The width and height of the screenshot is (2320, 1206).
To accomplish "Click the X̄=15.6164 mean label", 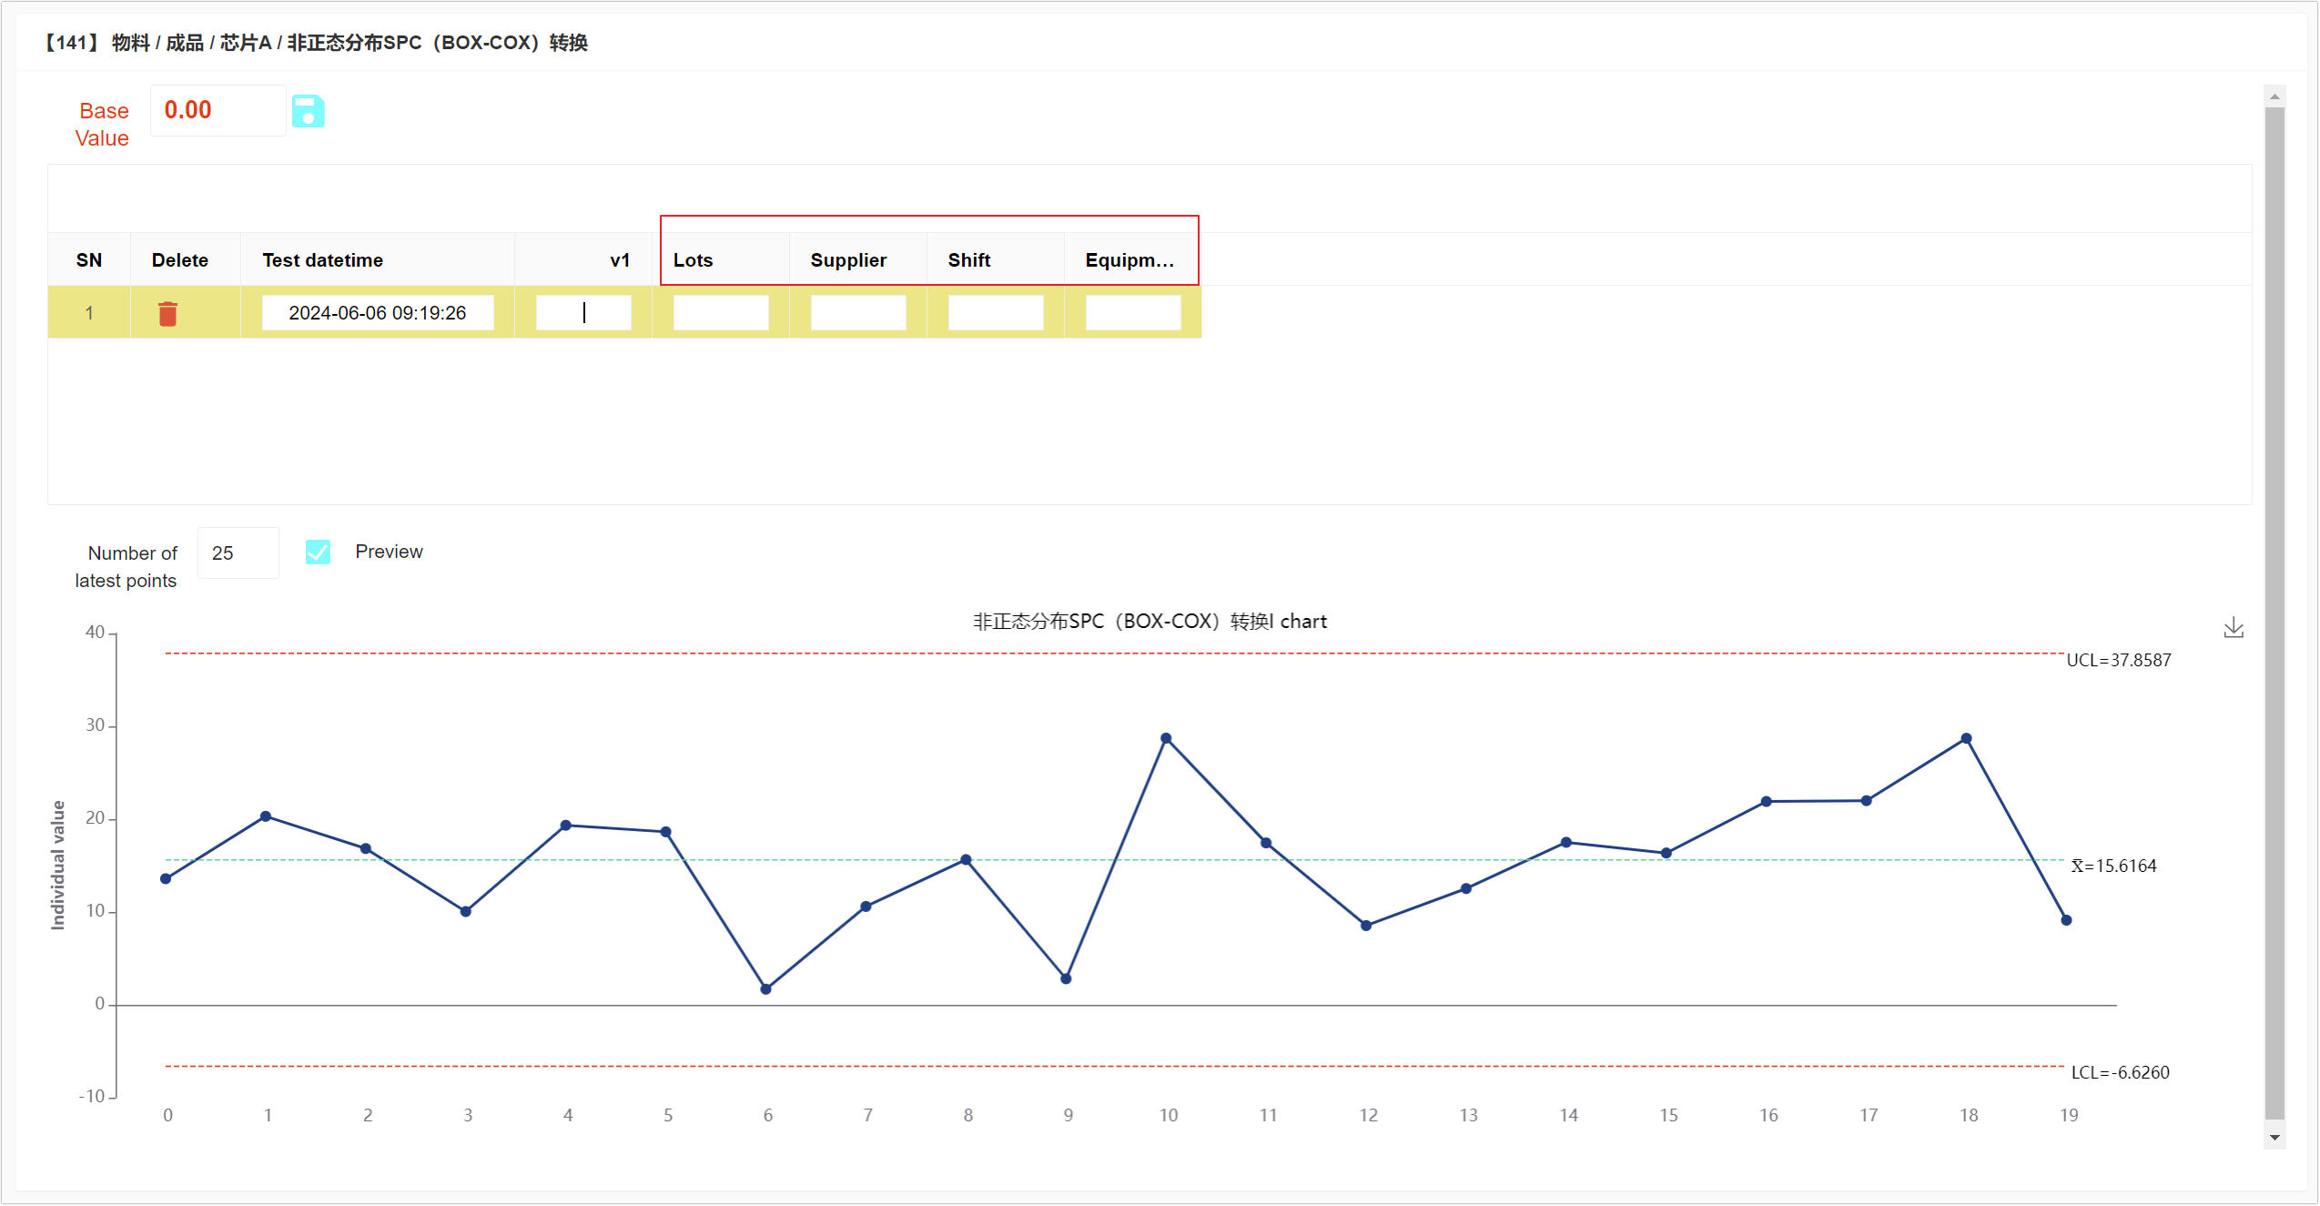I will (x=2113, y=866).
